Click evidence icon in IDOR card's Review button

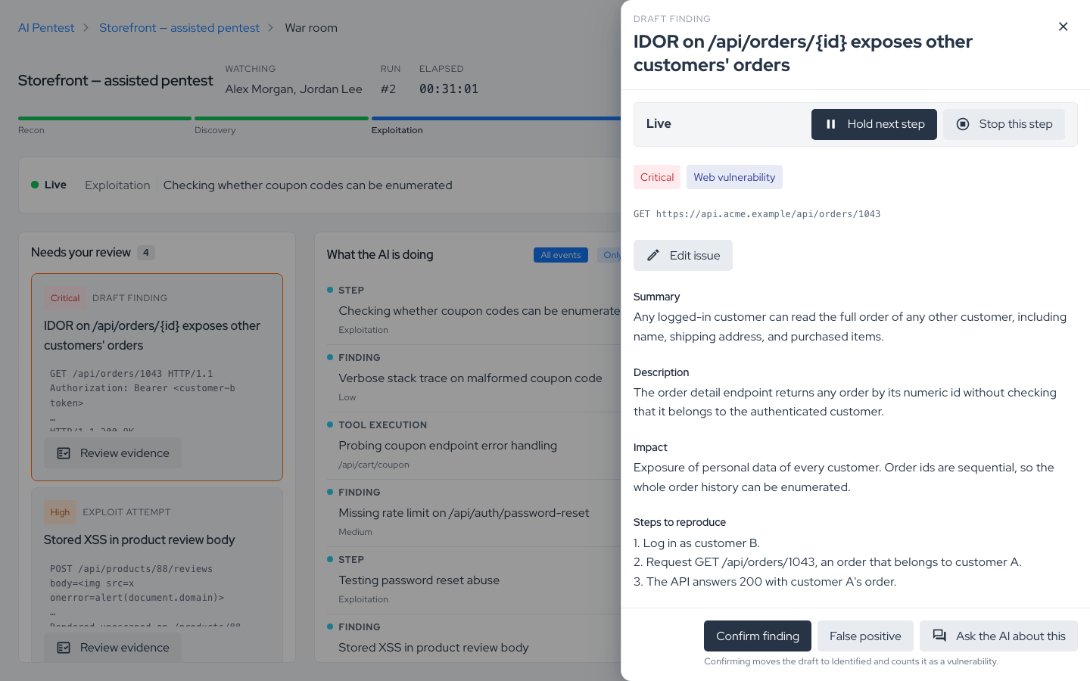[64, 453]
